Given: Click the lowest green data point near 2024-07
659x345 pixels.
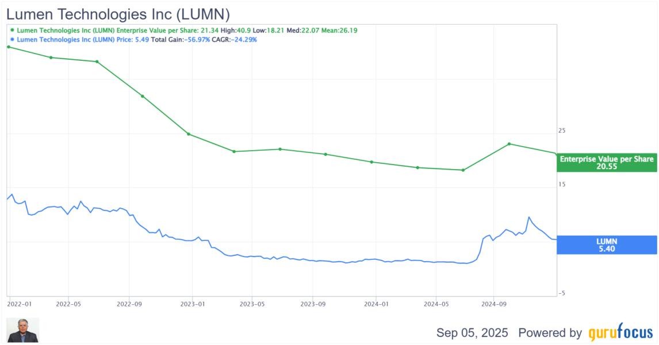Looking at the screenshot, I should pos(463,170).
